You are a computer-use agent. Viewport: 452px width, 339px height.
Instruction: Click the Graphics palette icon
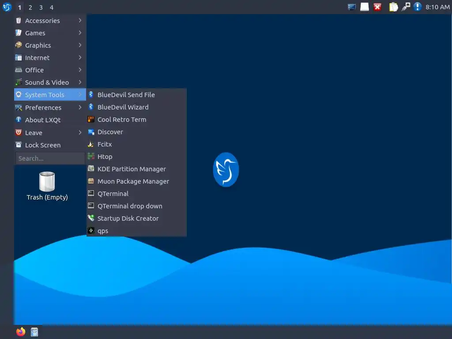(19, 45)
